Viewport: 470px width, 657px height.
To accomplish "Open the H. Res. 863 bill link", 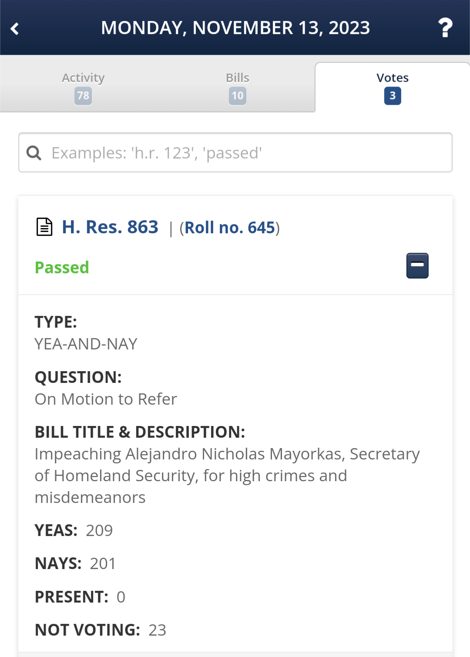I will pos(110,227).
